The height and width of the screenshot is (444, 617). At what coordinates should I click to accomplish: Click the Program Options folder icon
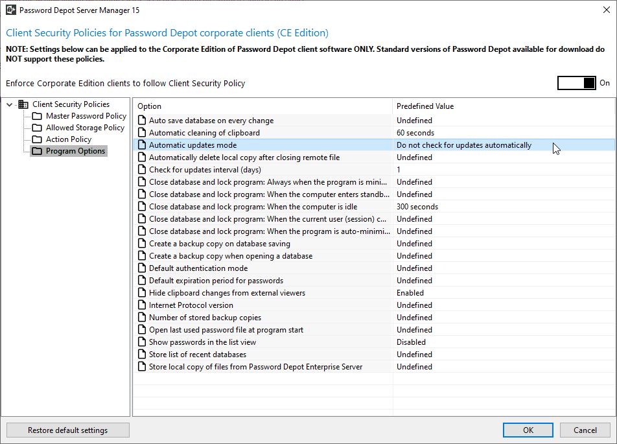pyautogui.click(x=37, y=151)
